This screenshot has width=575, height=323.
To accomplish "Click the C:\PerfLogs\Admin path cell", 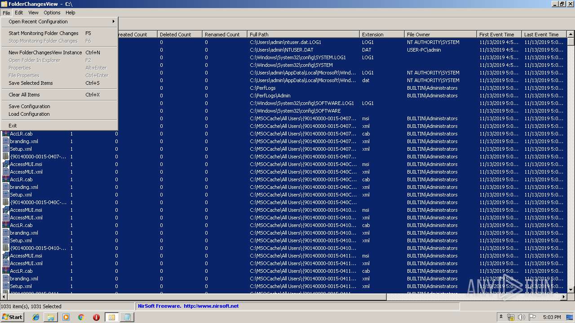I will [x=270, y=96].
